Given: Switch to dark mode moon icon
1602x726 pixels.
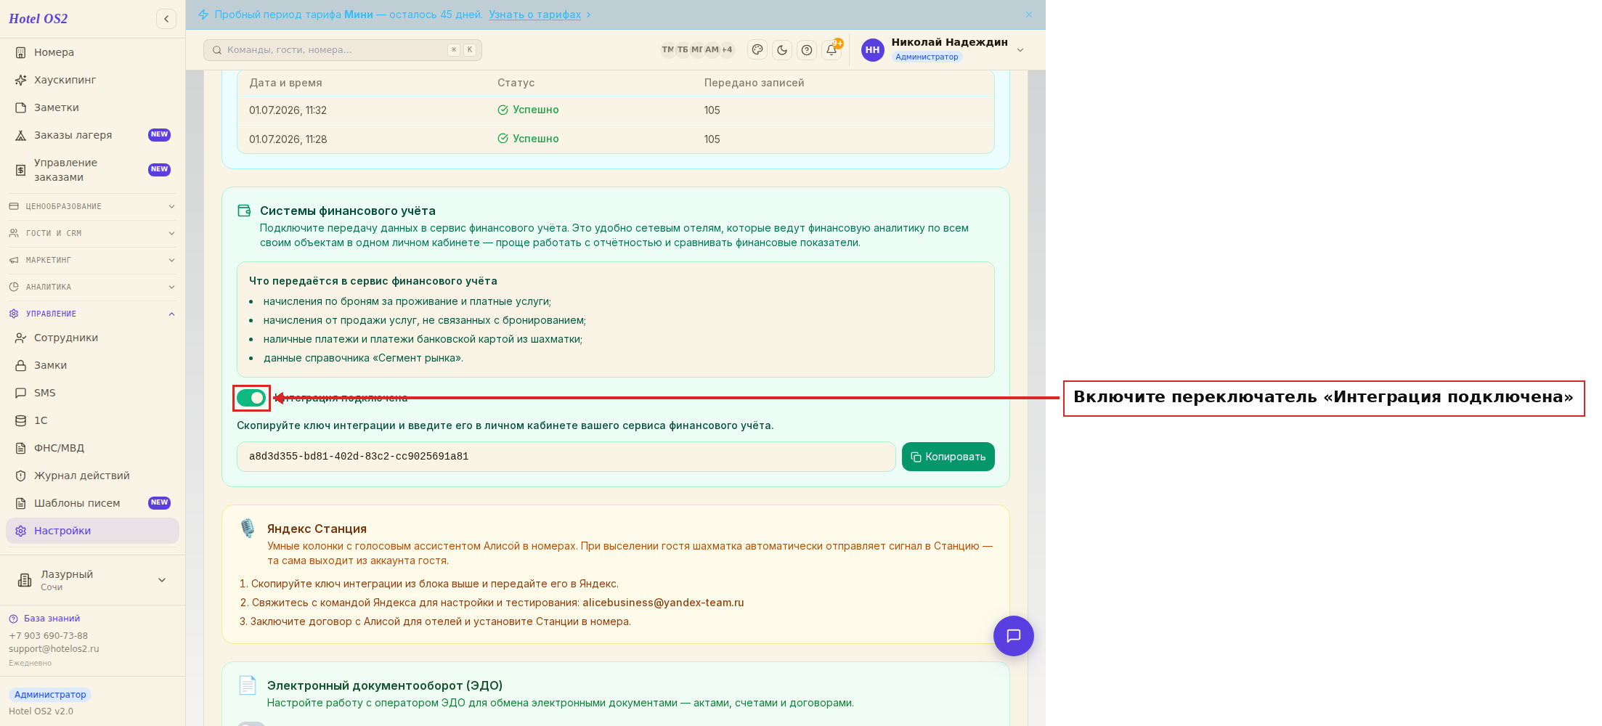Looking at the screenshot, I should [x=782, y=50].
